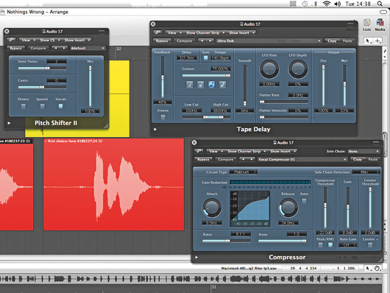390x293 pixels.
Task: Click Compare in Tape Delay window
Action: [184, 40]
